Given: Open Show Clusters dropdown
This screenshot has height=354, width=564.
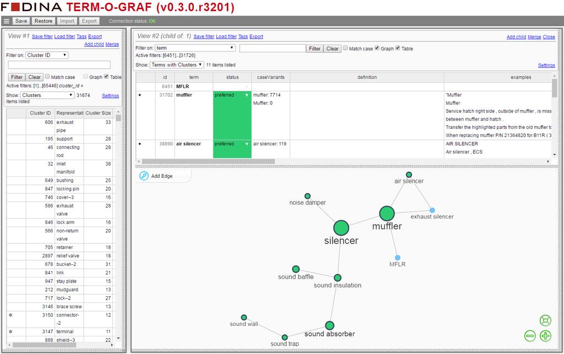Looking at the screenshot, I should pyautogui.click(x=47, y=95).
